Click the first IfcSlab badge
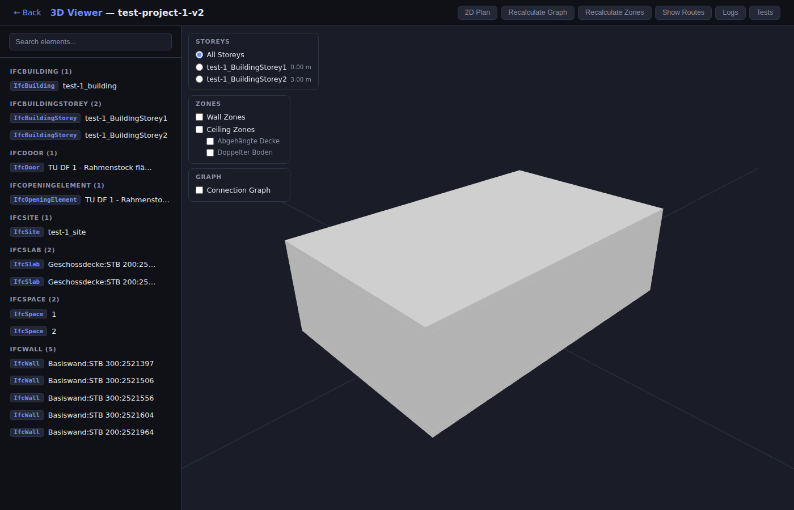Screen dimensions: 794x510 (x=27, y=264)
